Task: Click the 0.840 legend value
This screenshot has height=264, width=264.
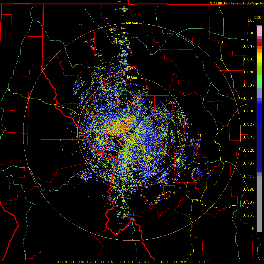Action: [x=248, y=72]
